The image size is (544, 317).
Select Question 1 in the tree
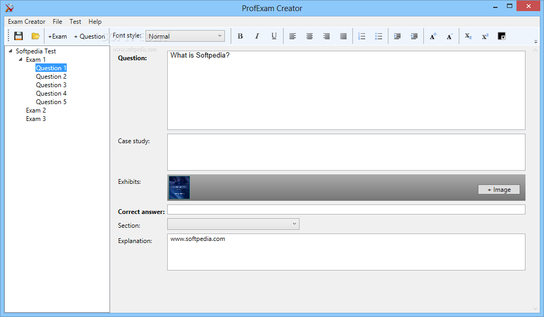pos(51,68)
